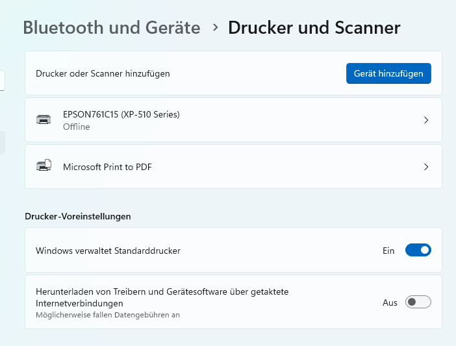Image resolution: width=456 pixels, height=346 pixels.
Task: Select the EPSON761C15 (XP-510 Series) printer name
Action: (121, 114)
